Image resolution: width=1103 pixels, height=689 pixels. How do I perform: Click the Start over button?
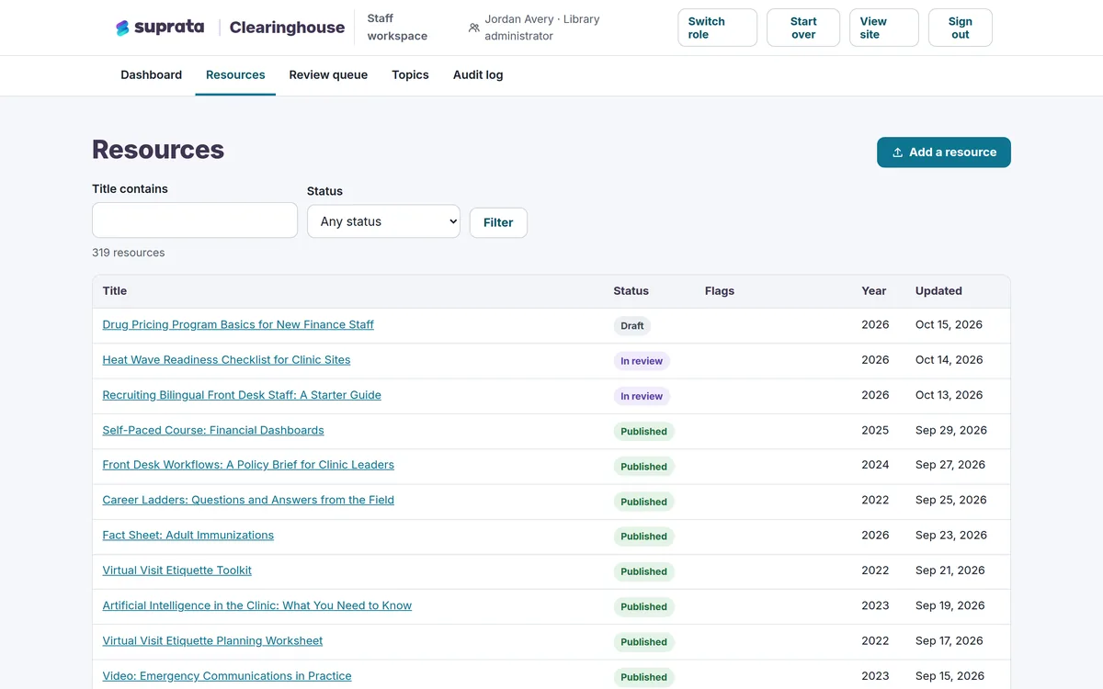point(803,28)
